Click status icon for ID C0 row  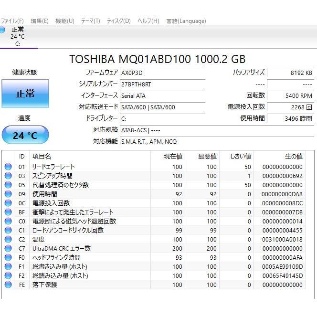point(8,221)
